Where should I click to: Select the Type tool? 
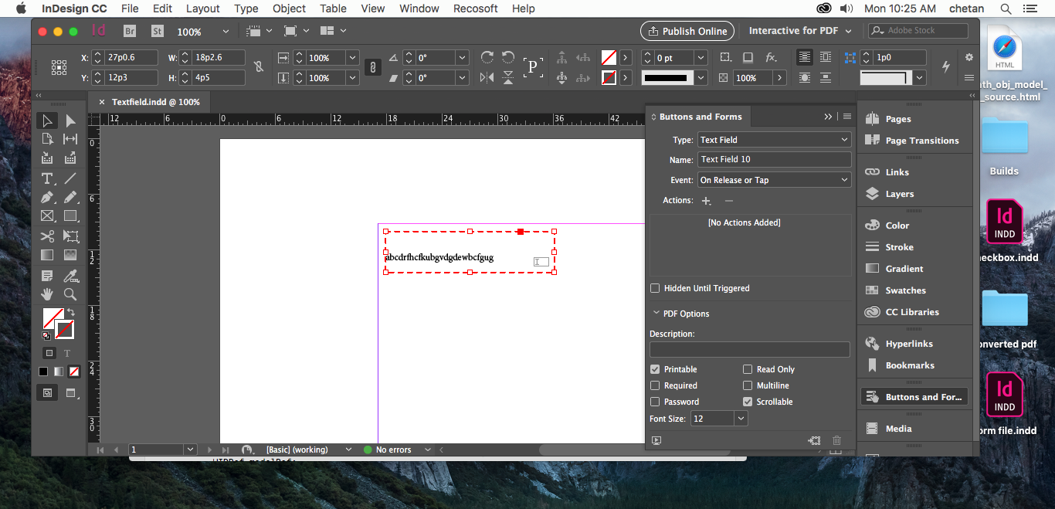coord(46,178)
